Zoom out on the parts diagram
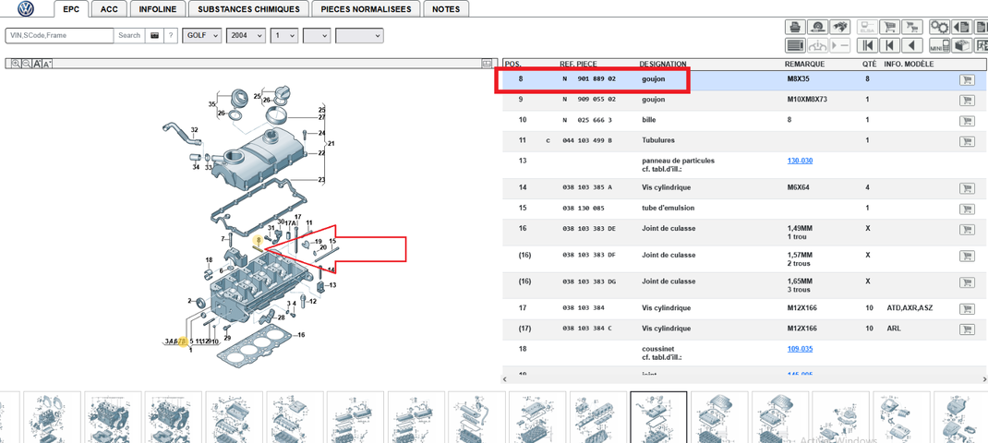This screenshot has width=988, height=443. tap(27, 64)
